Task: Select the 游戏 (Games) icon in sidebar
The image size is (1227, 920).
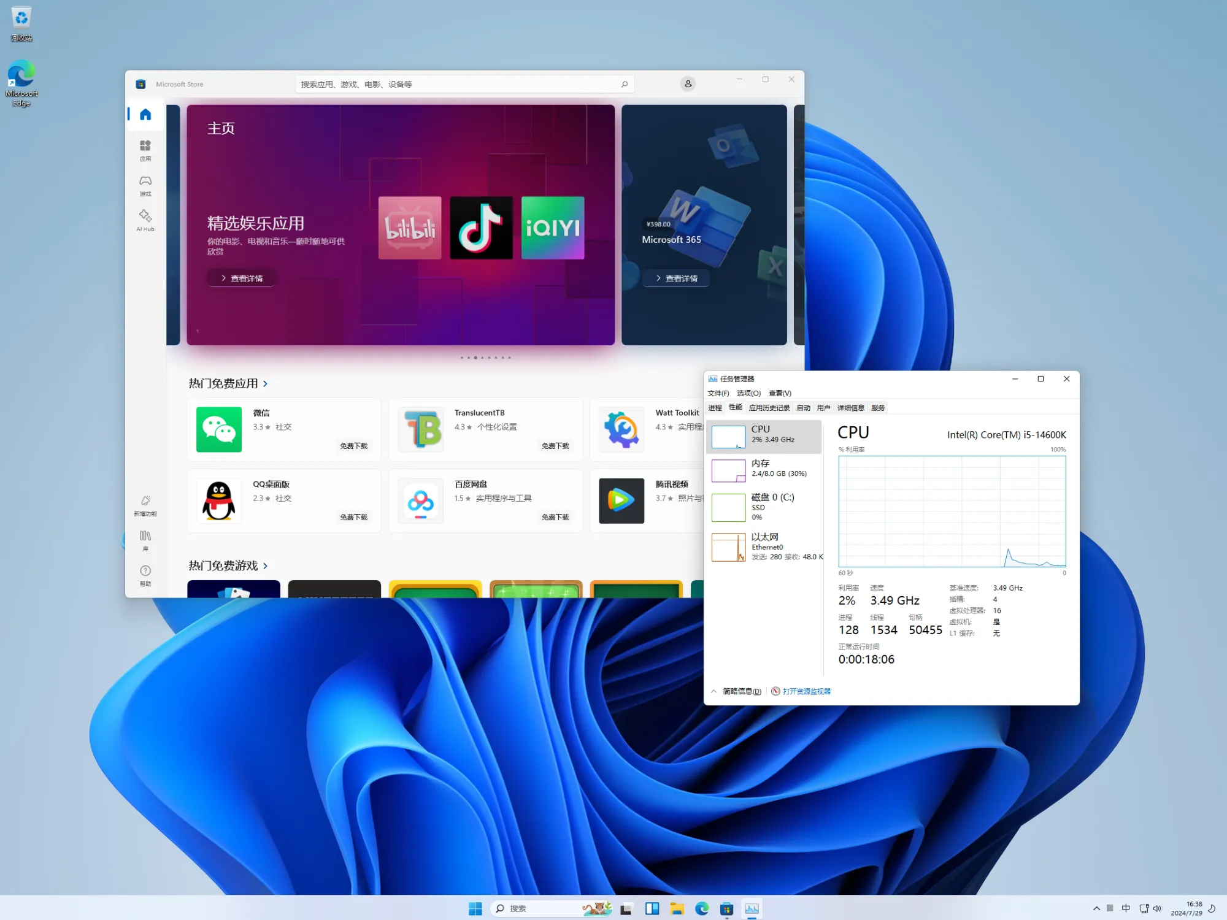Action: coord(145,183)
